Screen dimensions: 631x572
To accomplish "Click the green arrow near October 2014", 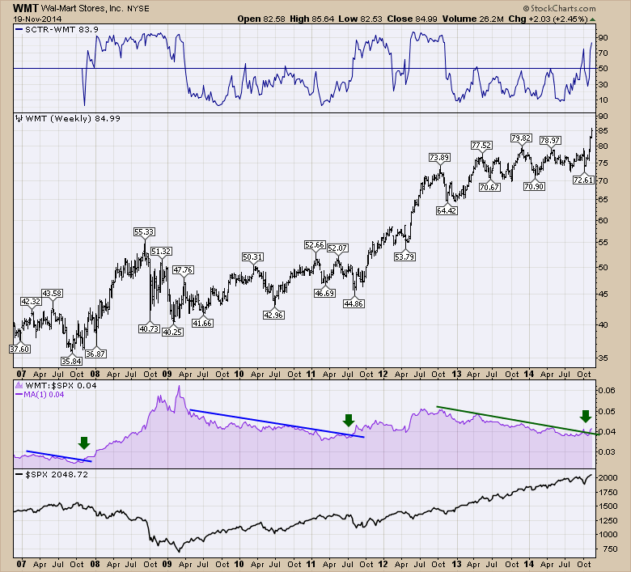I will click(x=586, y=416).
